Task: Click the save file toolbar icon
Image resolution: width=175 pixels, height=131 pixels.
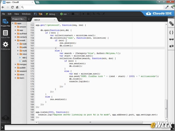Action: point(35,14)
